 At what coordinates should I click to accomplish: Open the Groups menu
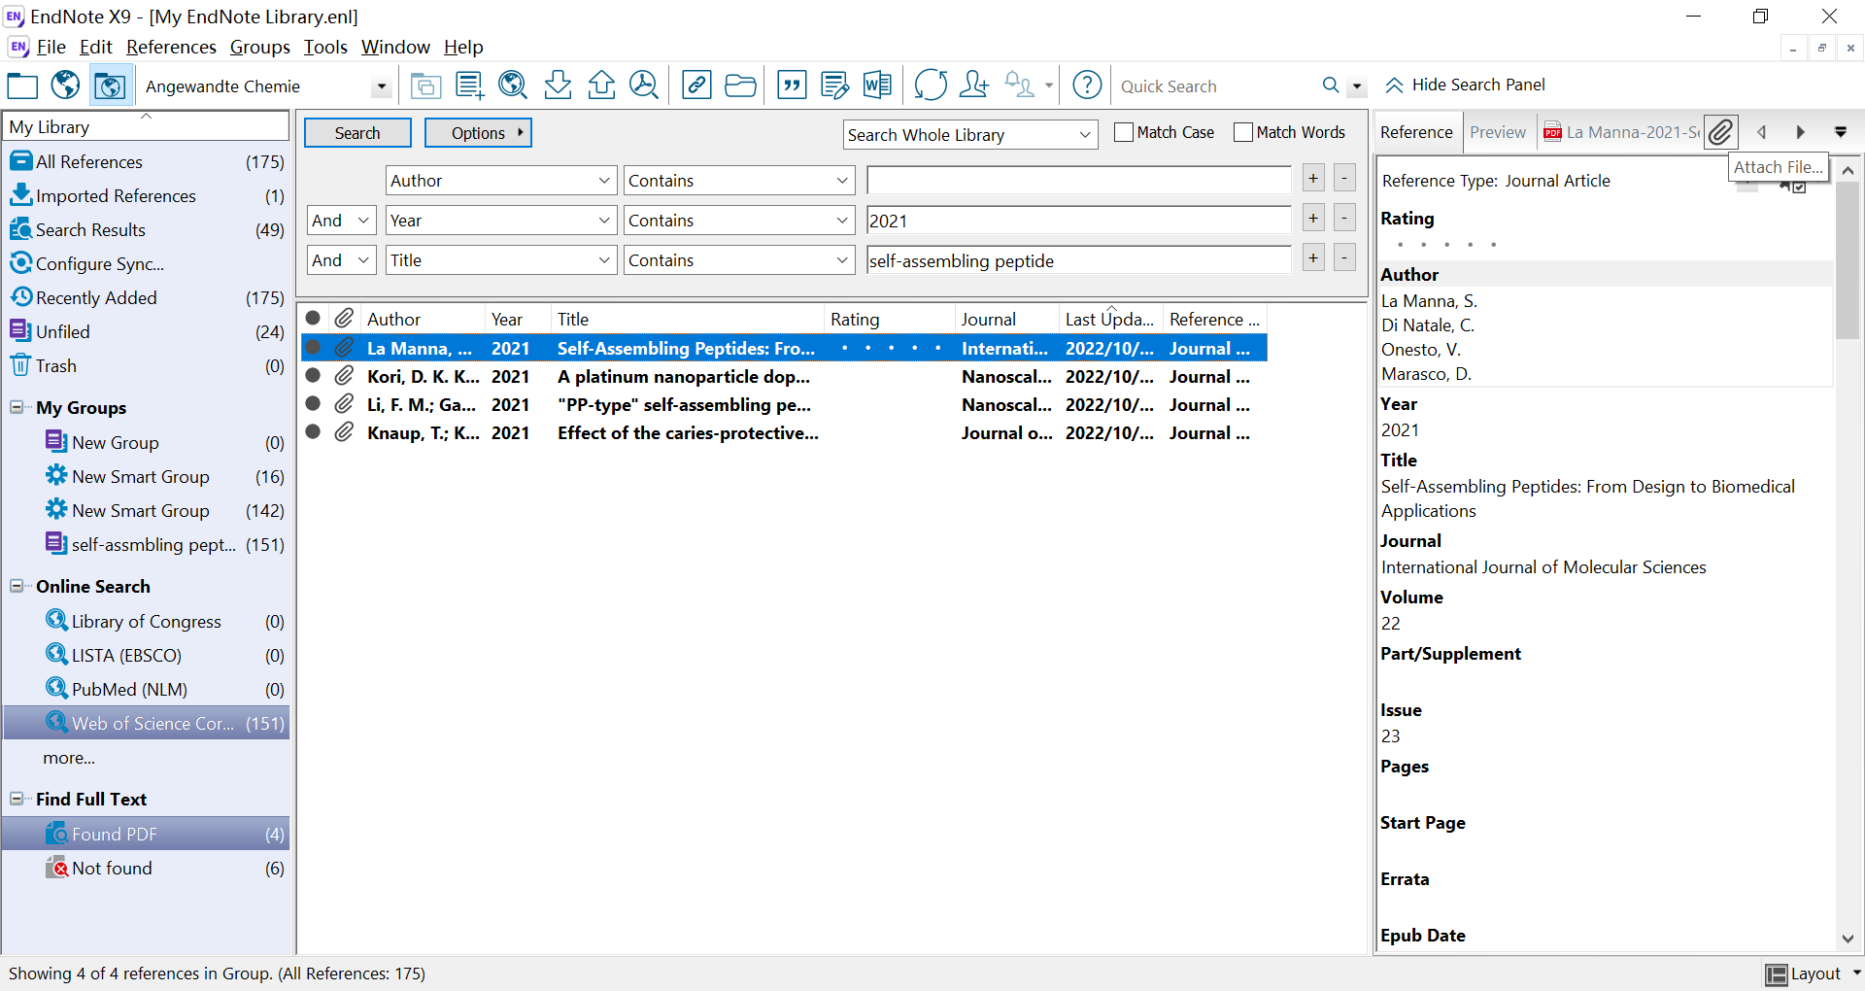259,47
